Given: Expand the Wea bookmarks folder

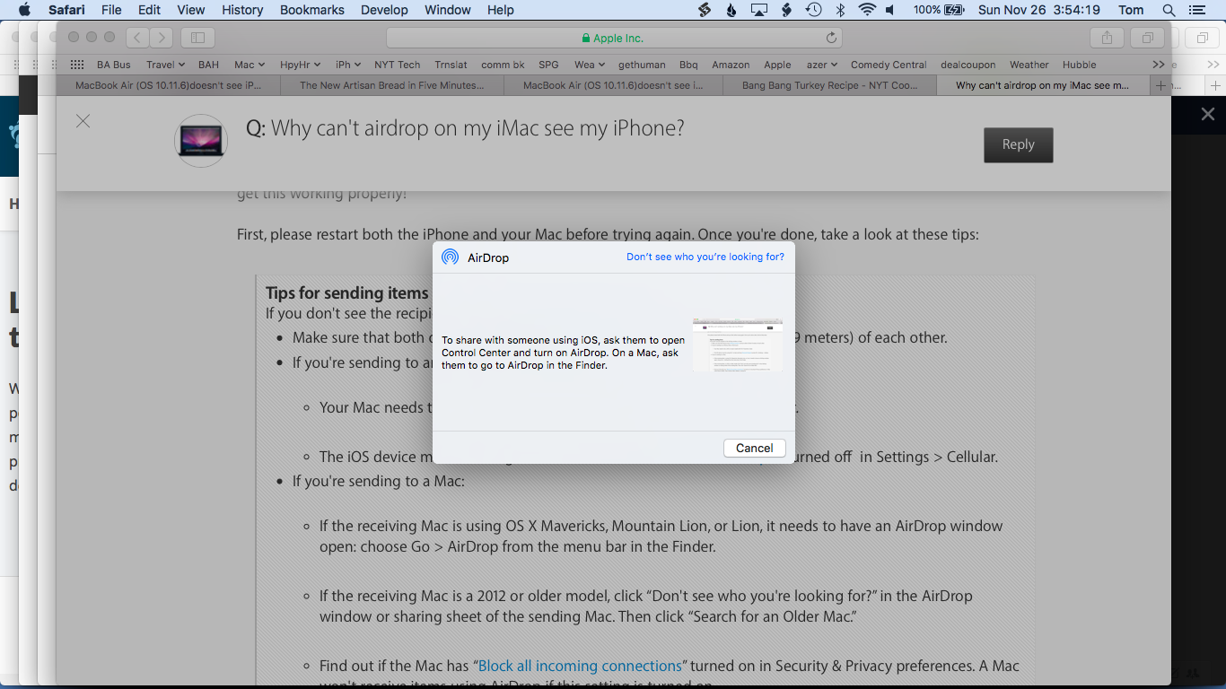Looking at the screenshot, I should click(x=590, y=65).
